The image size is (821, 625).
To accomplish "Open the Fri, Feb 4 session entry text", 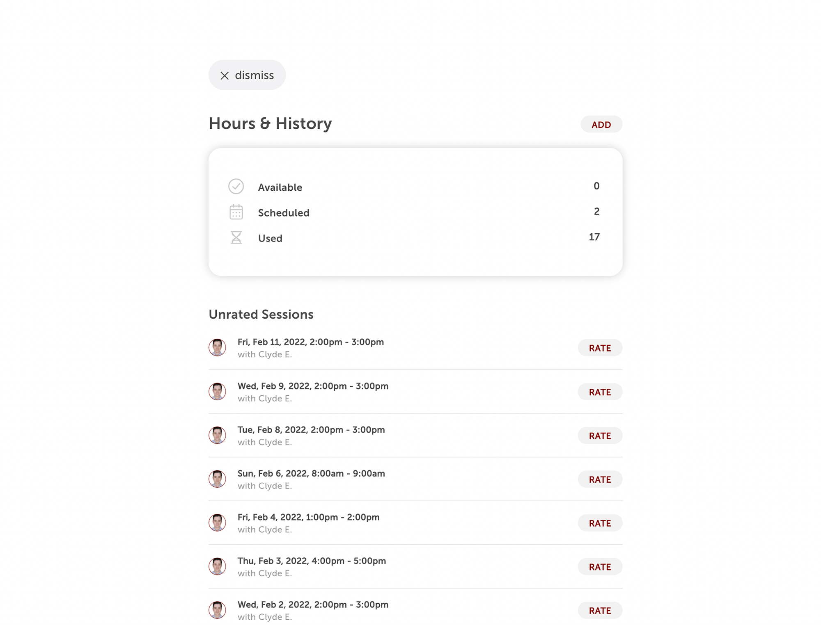I will point(308,523).
